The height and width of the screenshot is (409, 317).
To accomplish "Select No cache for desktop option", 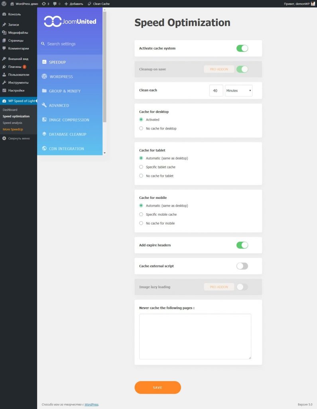I will click(x=141, y=128).
